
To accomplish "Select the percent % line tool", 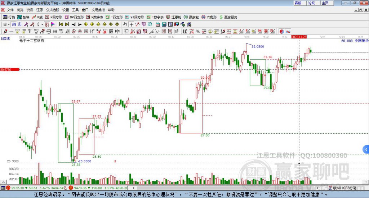I will pyautogui.click(x=198, y=31).
